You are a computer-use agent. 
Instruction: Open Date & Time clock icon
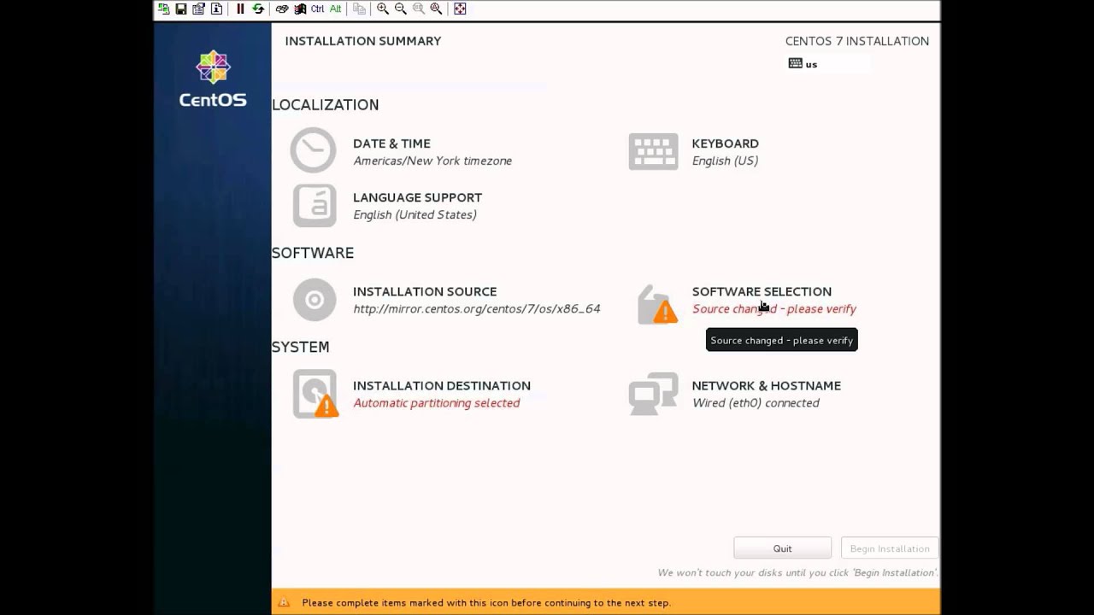[x=313, y=150]
